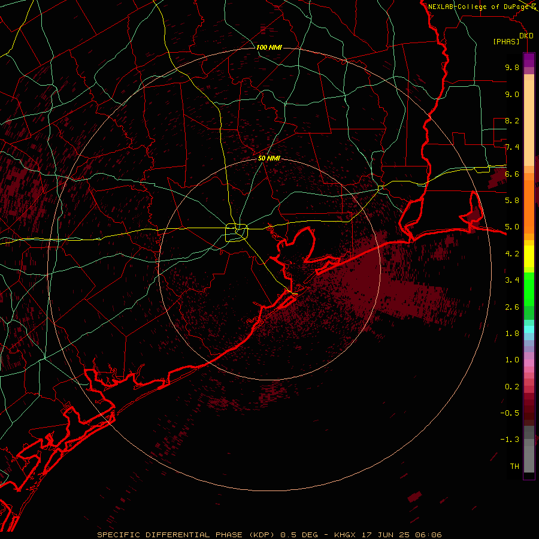Select the 1.0 scale label
This screenshot has width=539, height=539.
(512, 360)
